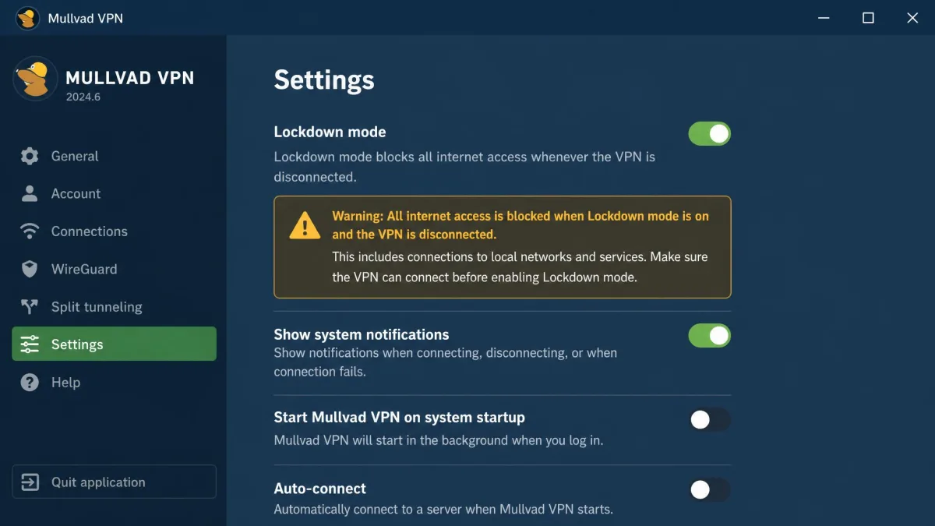Viewport: 935px width, 526px height.
Task: Click the Mullvad icon in title bar
Action: (27, 18)
